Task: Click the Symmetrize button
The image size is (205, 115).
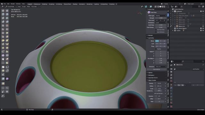Action: [x=157, y=69]
